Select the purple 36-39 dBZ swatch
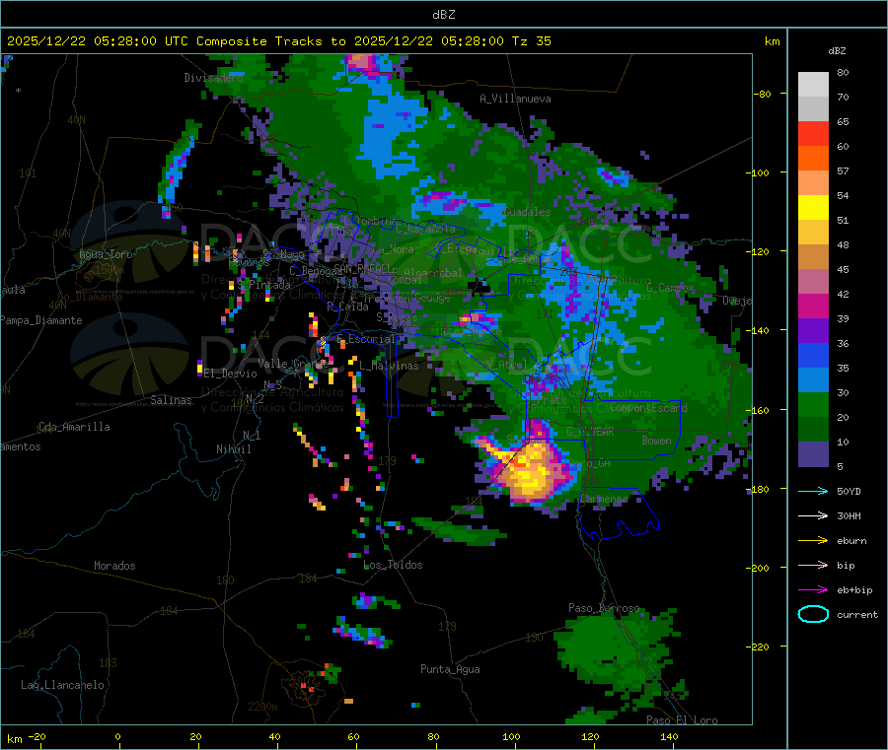 click(x=813, y=331)
